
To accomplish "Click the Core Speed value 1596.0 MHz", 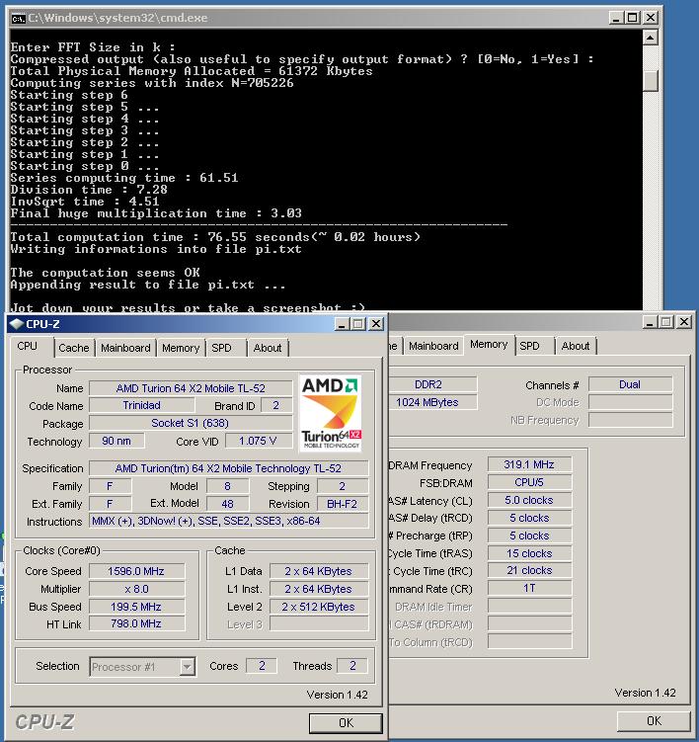I will [x=136, y=571].
